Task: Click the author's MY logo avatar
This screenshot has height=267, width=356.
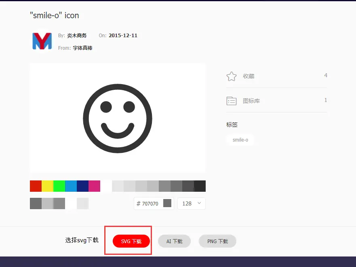Action: pos(42,41)
